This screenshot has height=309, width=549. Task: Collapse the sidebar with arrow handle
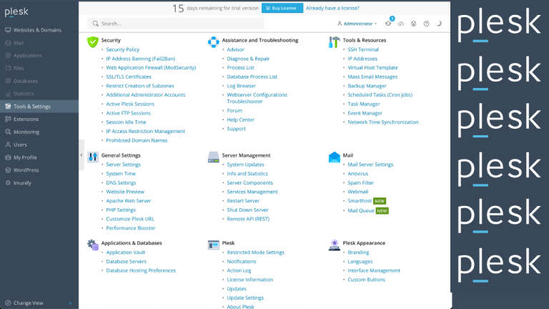point(81,155)
